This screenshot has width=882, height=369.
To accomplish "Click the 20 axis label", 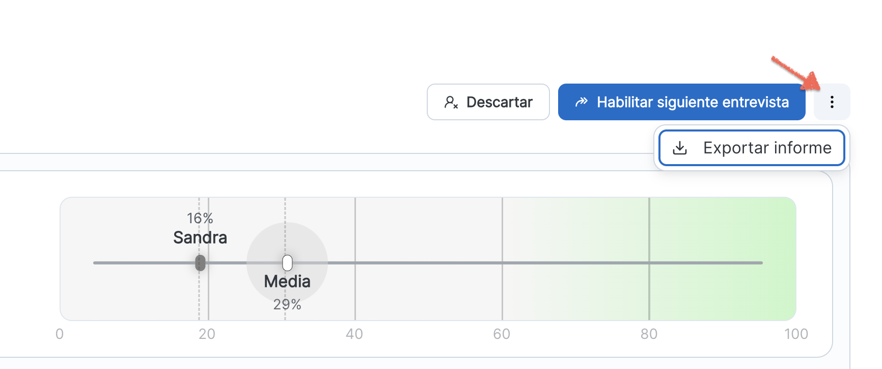I will pyautogui.click(x=207, y=334).
